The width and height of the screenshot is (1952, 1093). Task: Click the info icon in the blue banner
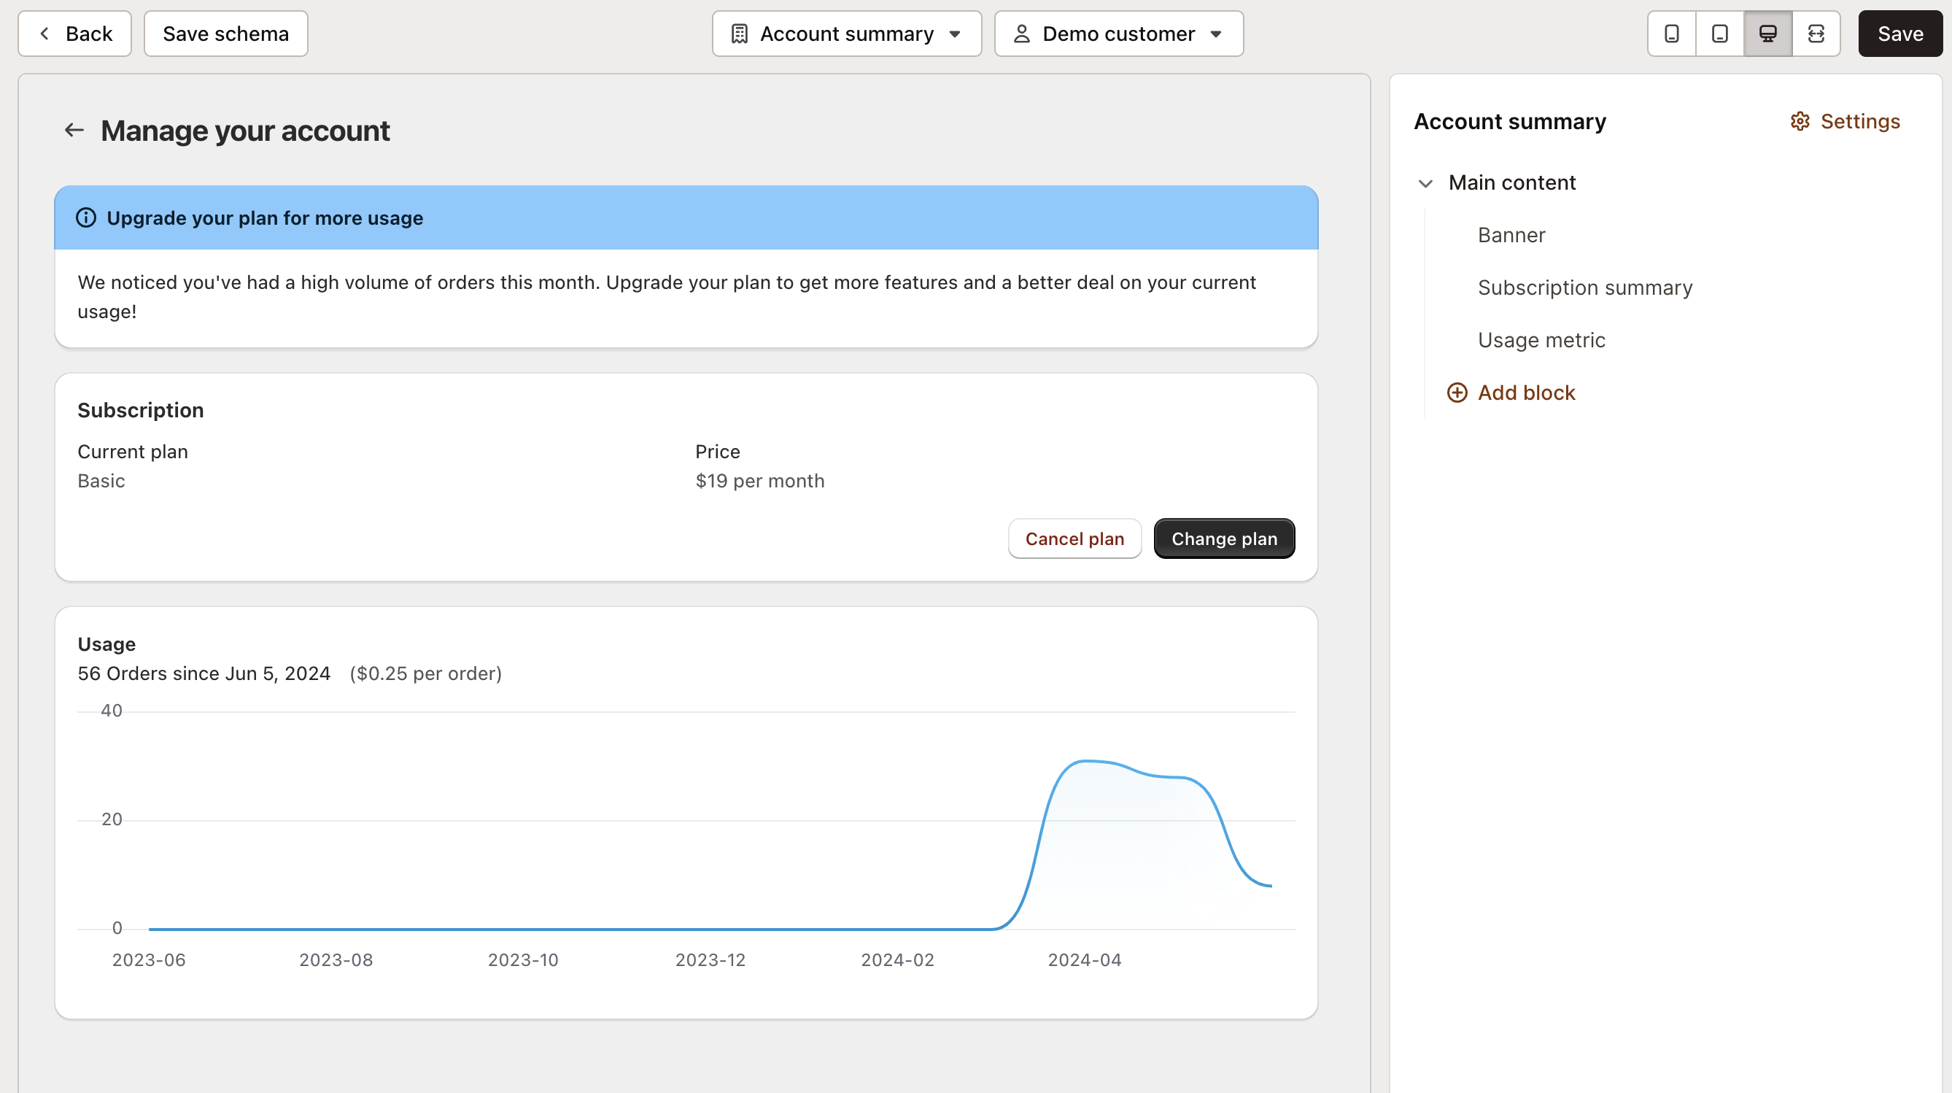85,218
